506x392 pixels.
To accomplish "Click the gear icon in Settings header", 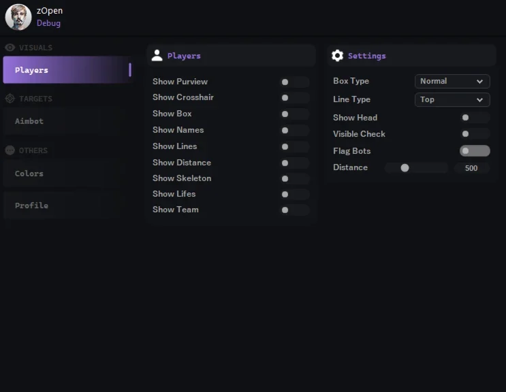I will pyautogui.click(x=338, y=55).
